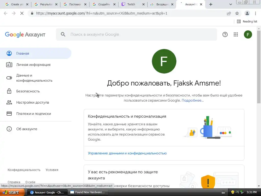Image resolution: width=261 pixels, height=196 pixels.
Task: Bookmark this page with star icon
Action: tap(237, 13)
